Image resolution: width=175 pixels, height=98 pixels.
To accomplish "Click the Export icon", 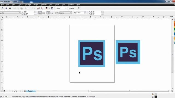I will click(42, 8).
